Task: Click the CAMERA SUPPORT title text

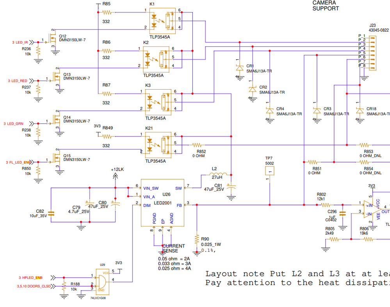Action: pos(326,5)
